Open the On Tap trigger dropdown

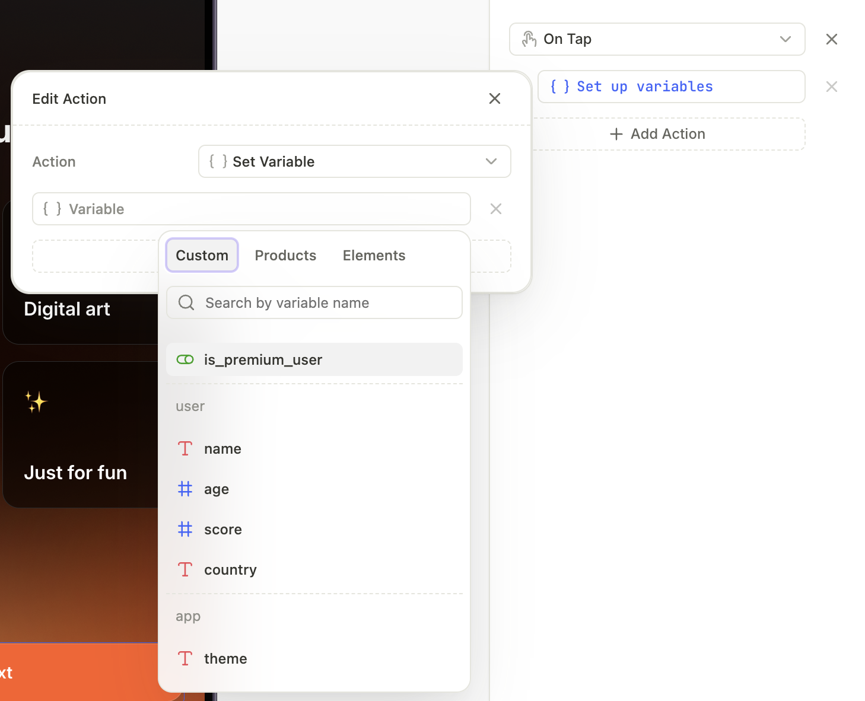pyautogui.click(x=657, y=39)
